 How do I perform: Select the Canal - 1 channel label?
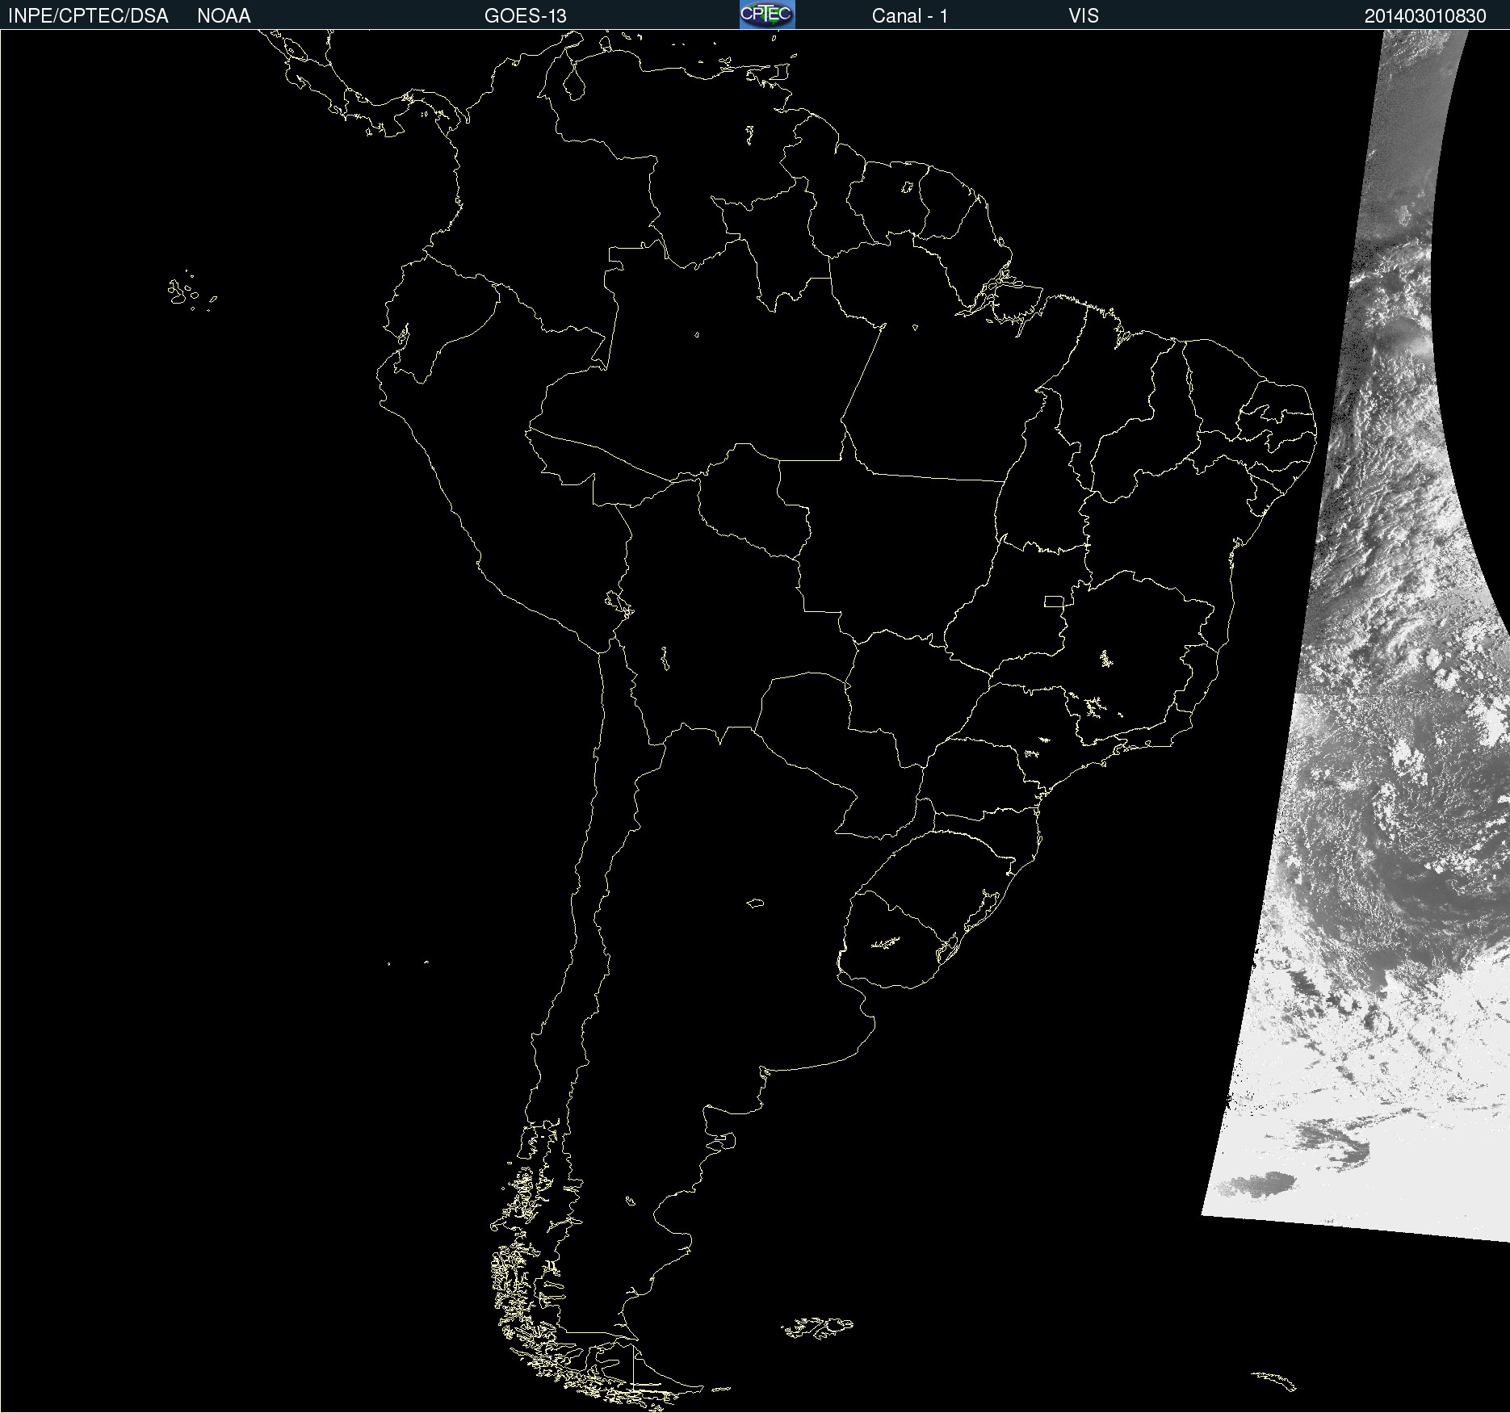point(909,16)
